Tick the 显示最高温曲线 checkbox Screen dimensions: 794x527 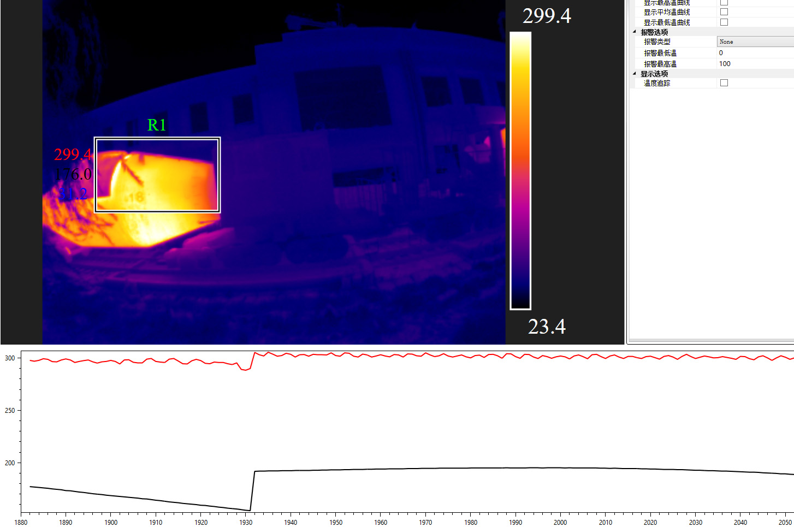[724, 3]
